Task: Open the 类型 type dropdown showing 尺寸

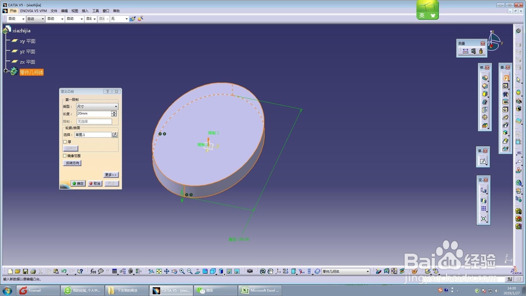Action: tap(97, 106)
